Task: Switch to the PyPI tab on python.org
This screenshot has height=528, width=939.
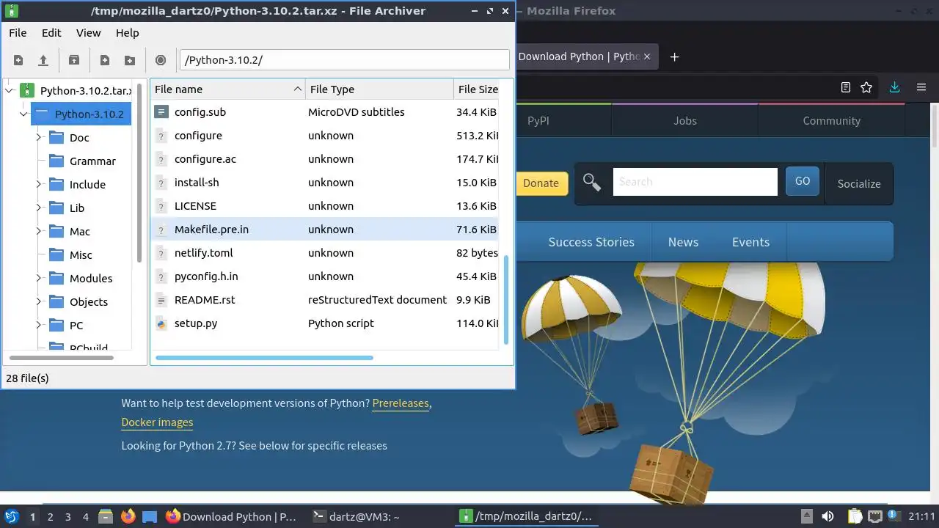Action: pos(538,121)
